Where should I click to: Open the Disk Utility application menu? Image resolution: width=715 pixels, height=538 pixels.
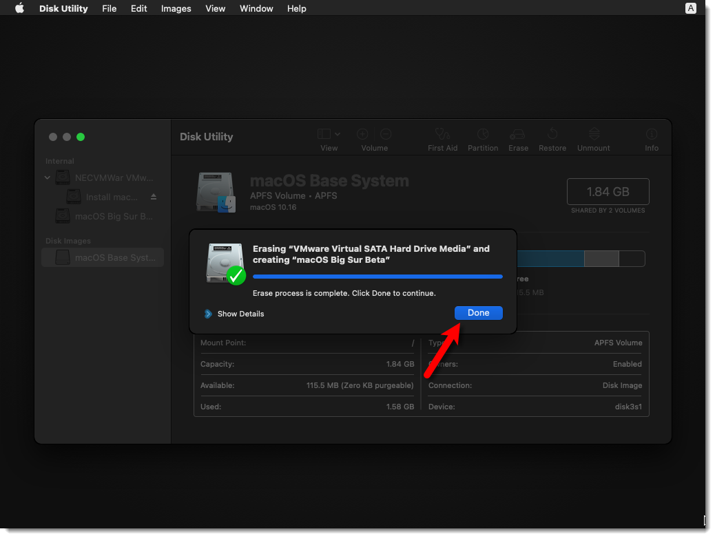pos(63,8)
